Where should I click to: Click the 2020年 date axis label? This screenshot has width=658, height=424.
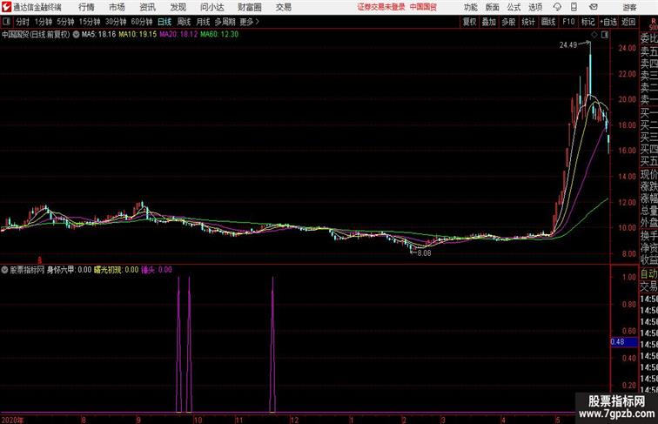(x=12, y=420)
